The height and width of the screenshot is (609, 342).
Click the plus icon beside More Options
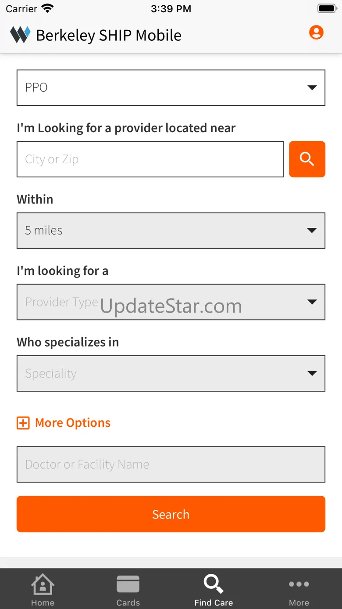(23, 423)
